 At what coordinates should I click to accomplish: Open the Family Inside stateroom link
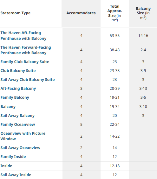(x=13, y=157)
